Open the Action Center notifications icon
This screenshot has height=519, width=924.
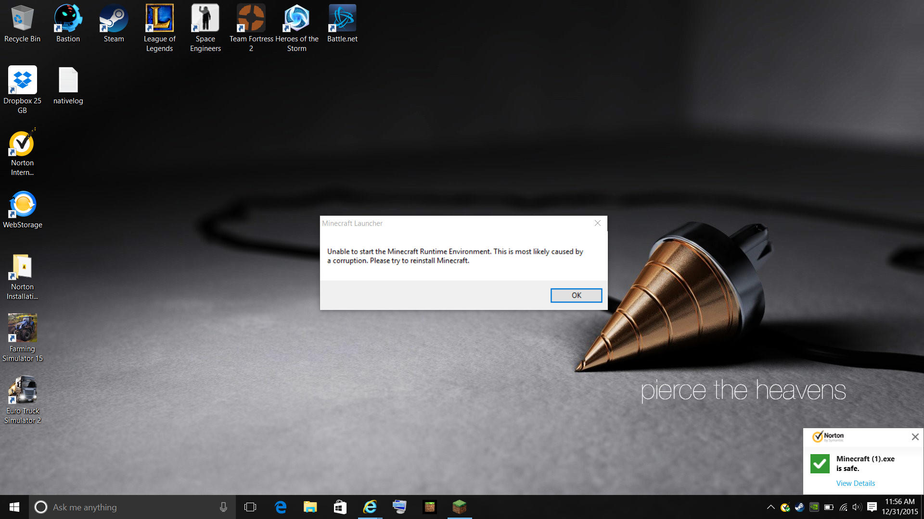pyautogui.click(x=872, y=507)
